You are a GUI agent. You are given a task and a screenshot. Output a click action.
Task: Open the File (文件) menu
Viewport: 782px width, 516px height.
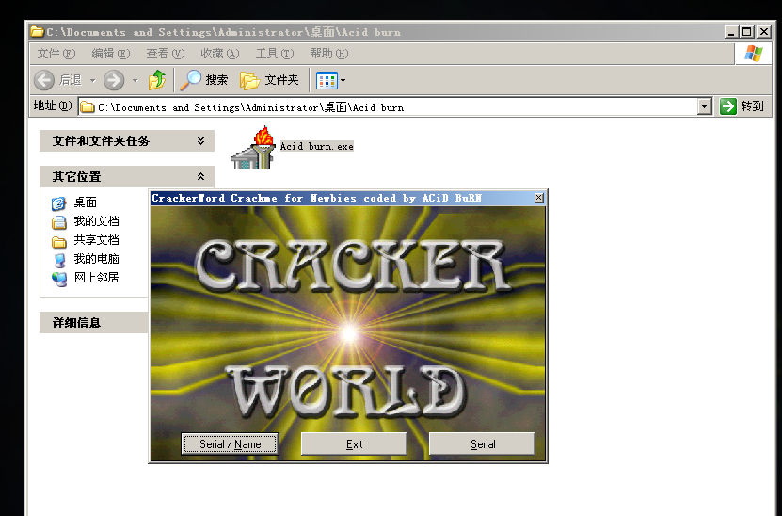coord(56,54)
